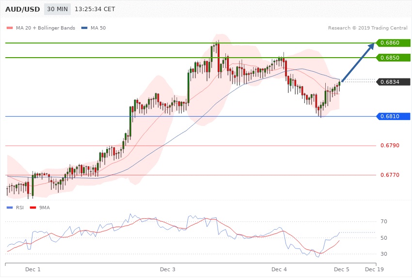Click the RSI legend line marker
The image size is (412, 279).
[10, 207]
